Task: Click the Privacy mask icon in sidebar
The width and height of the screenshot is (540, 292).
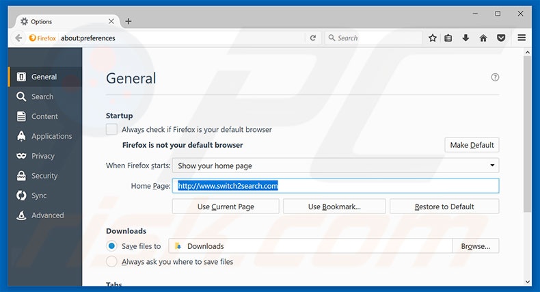Action: point(21,156)
